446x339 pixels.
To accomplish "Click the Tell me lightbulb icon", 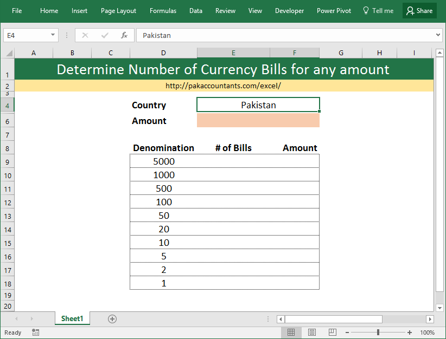I will pyautogui.click(x=366, y=10).
